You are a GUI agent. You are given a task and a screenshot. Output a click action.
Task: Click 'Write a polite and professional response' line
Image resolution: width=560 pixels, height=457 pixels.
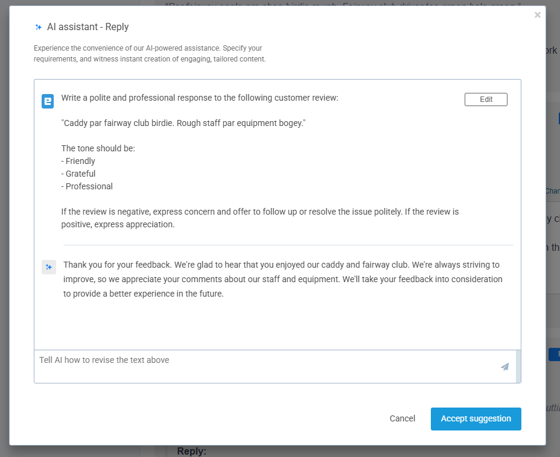200,98
